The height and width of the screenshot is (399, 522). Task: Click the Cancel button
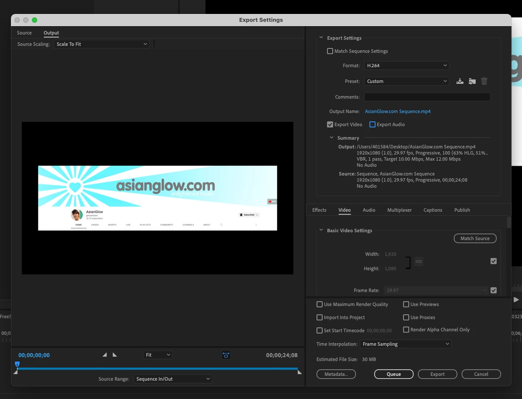481,374
